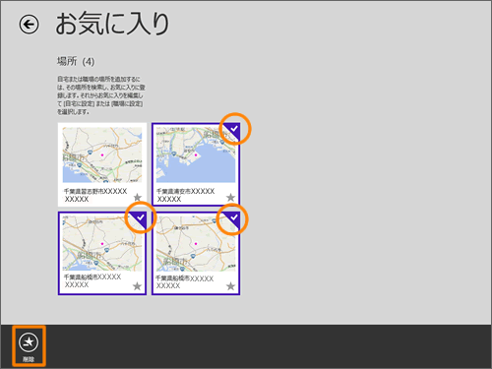Screen dimensions: 492x369
Task: Untick checkmark on 船橋市 card below 習志野市 card
Action: pyautogui.click(x=141, y=217)
